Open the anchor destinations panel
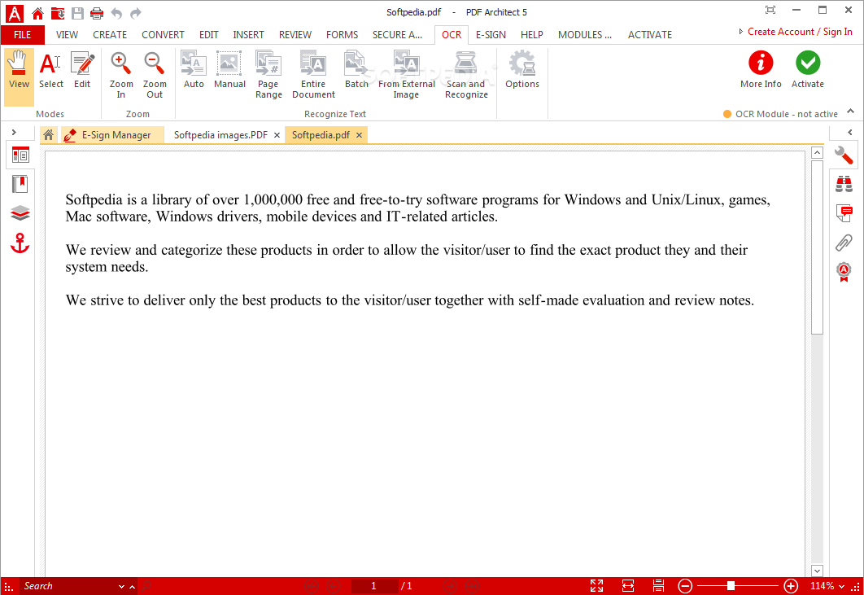 pyautogui.click(x=20, y=243)
